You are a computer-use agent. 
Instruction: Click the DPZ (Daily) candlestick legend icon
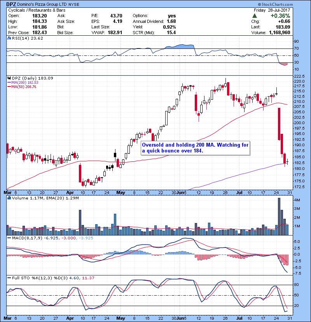[9, 78]
